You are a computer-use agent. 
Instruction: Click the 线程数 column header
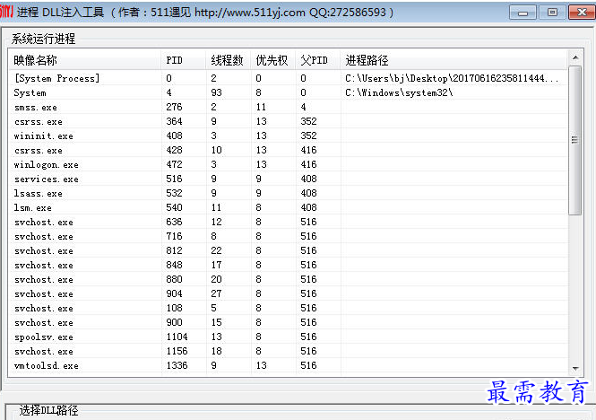tap(227, 60)
